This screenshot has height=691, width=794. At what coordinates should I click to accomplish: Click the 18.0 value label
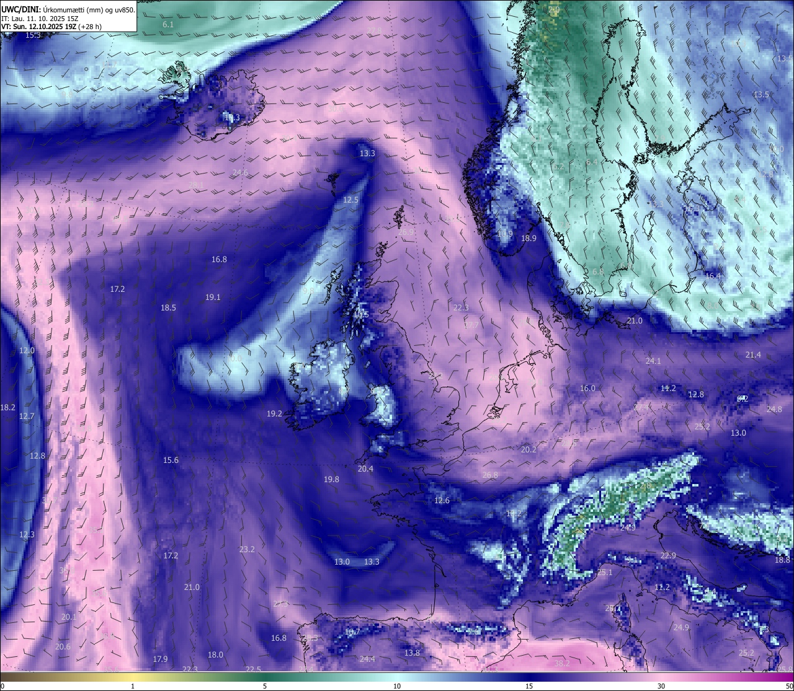[x=215, y=654]
